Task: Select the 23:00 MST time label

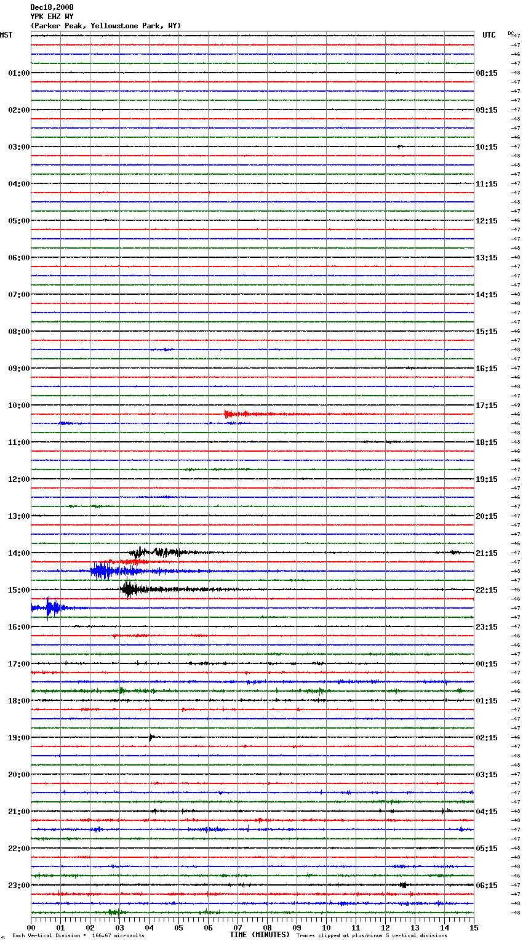Action: [19, 886]
